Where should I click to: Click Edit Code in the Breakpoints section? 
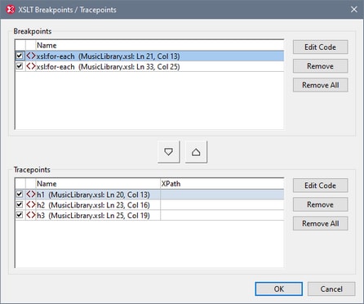[x=320, y=47]
